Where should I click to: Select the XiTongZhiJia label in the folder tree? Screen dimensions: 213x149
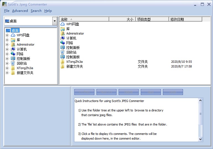click(x=25, y=68)
